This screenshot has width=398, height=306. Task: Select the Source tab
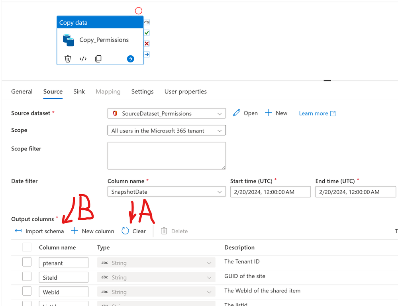53,92
